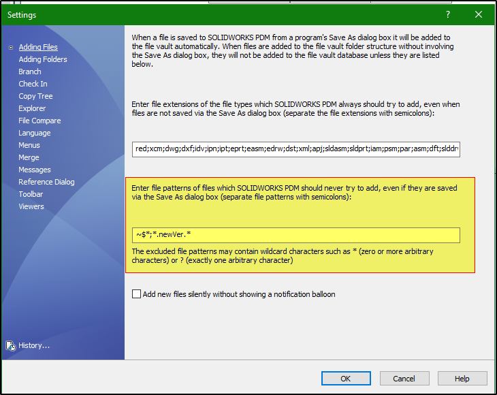Select Menus in the sidebar list
Image resolution: width=497 pixels, height=395 pixels.
pos(29,145)
